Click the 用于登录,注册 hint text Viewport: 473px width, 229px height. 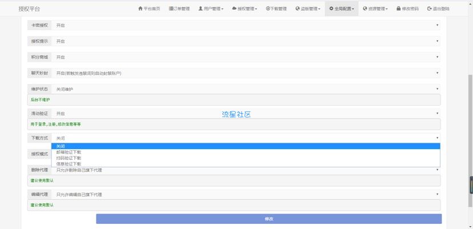click(56, 124)
